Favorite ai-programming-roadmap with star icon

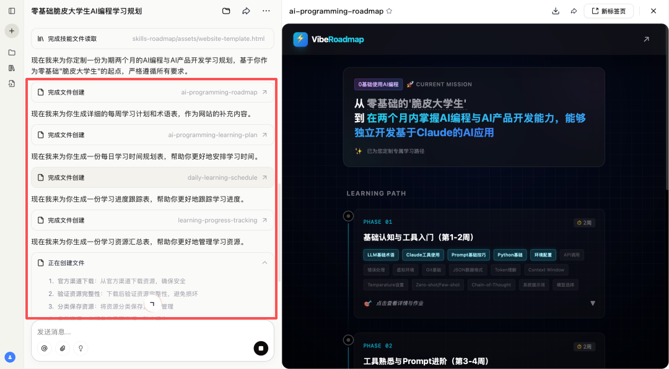(389, 12)
